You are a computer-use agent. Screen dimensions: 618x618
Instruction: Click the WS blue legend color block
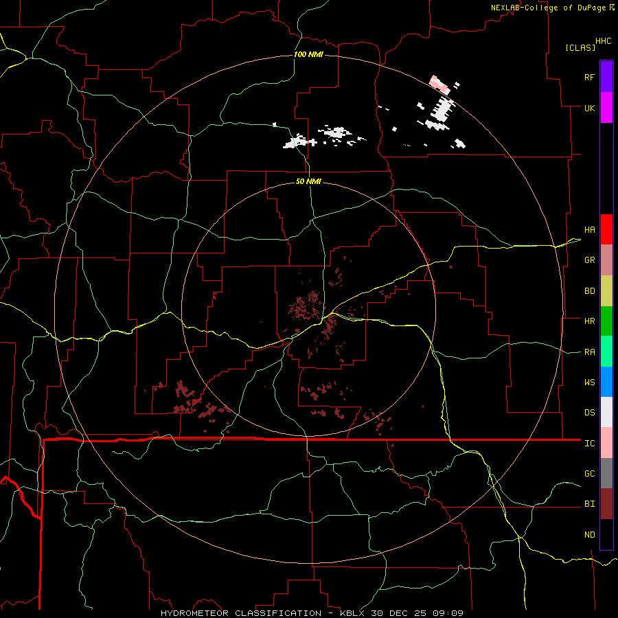(606, 382)
